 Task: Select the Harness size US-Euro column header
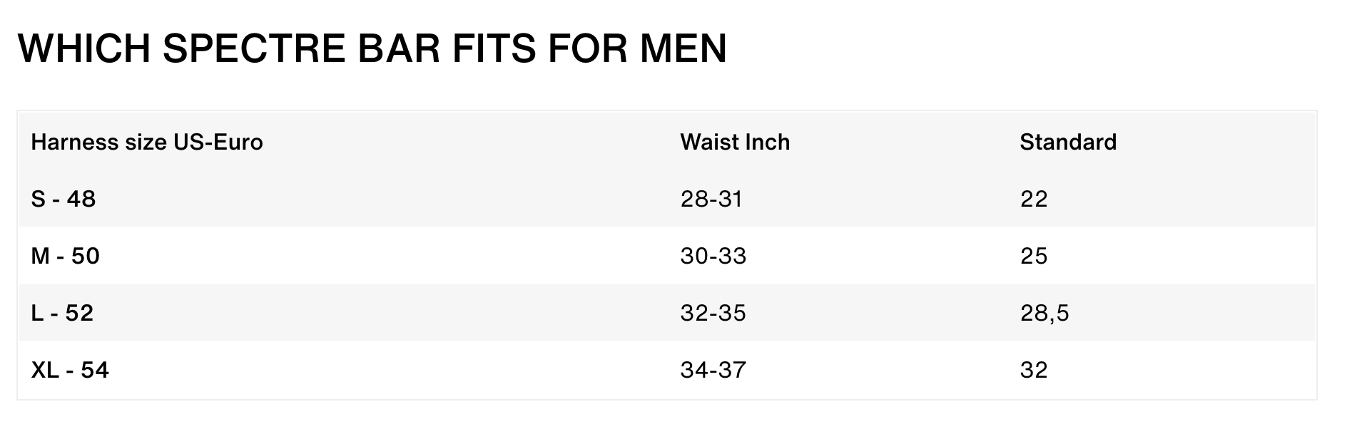[147, 143]
